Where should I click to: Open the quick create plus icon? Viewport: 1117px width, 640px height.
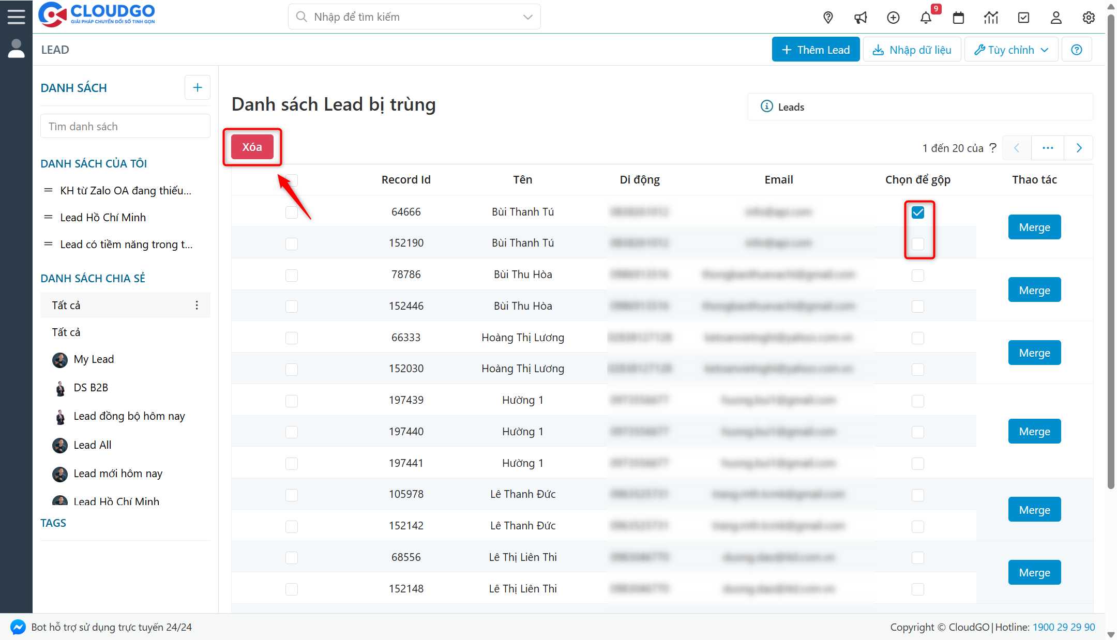(893, 17)
